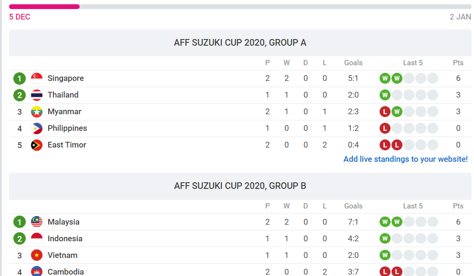The image size is (474, 276).
Task: Open the Add live standings link
Action: [x=405, y=159]
